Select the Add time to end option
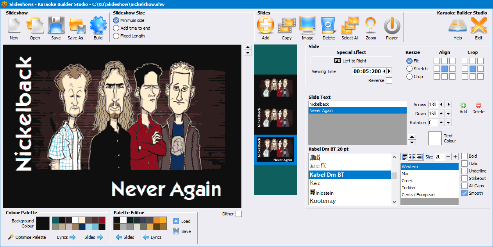 [116, 28]
